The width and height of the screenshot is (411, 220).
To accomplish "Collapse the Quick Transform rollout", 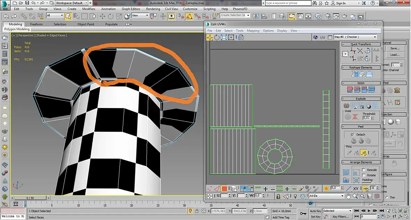I will [360, 44].
